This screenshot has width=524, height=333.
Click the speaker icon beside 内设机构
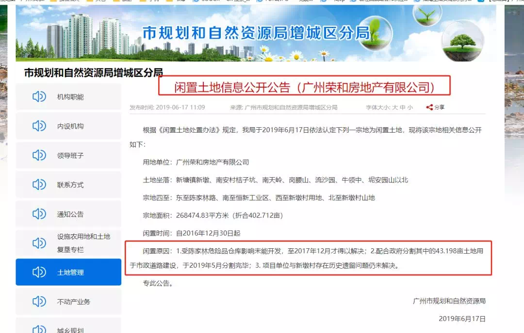point(39,126)
